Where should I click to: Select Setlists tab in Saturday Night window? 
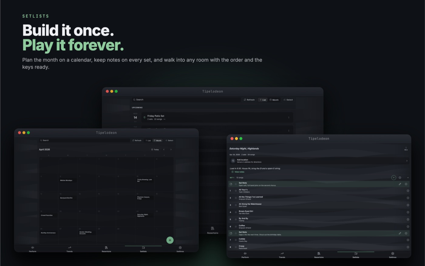tap(356, 255)
